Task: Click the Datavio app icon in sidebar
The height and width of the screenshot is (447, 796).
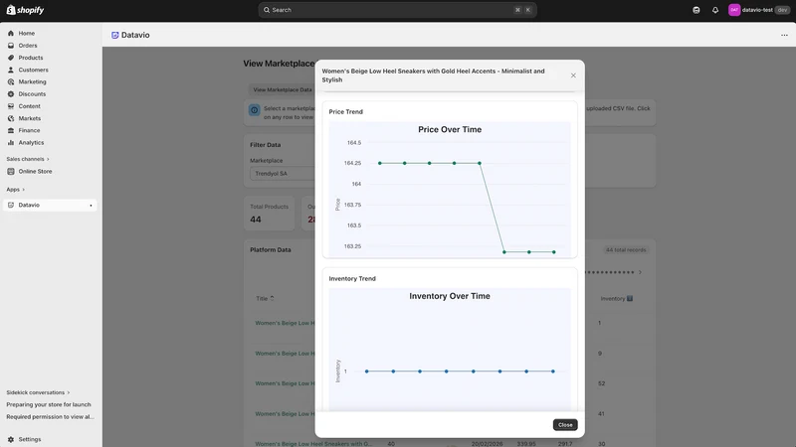Action: pos(11,206)
